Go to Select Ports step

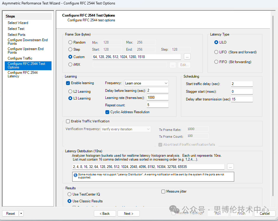click(x=17, y=35)
